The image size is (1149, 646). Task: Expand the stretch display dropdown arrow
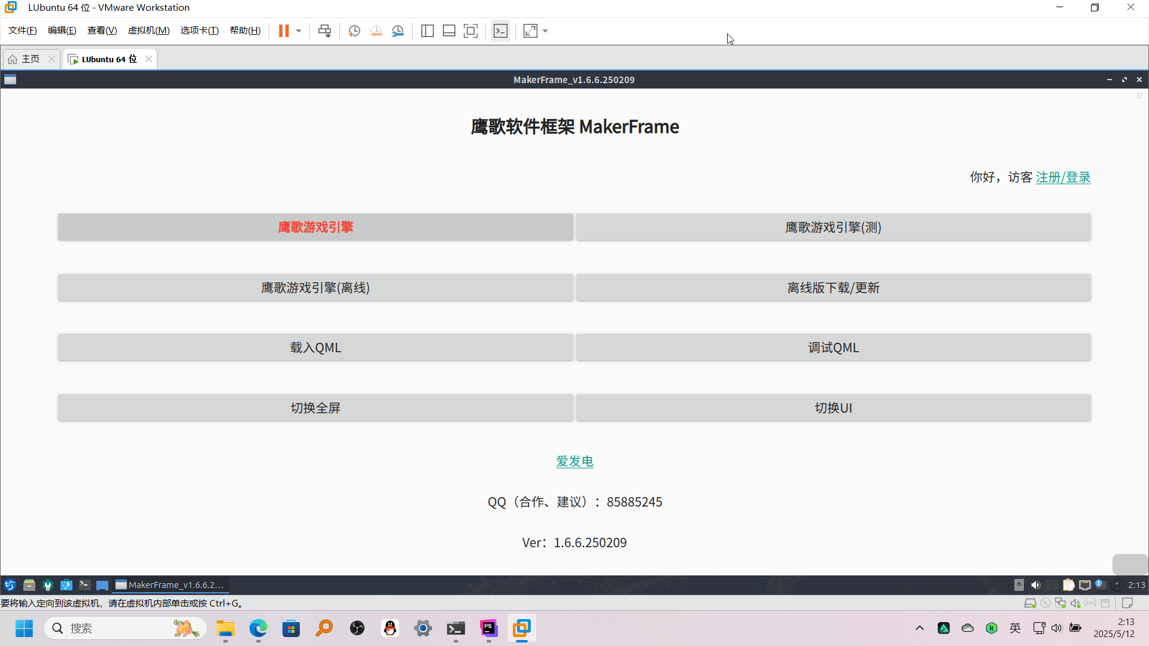(x=545, y=31)
